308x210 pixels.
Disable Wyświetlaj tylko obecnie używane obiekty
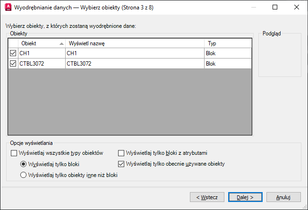click(x=121, y=164)
